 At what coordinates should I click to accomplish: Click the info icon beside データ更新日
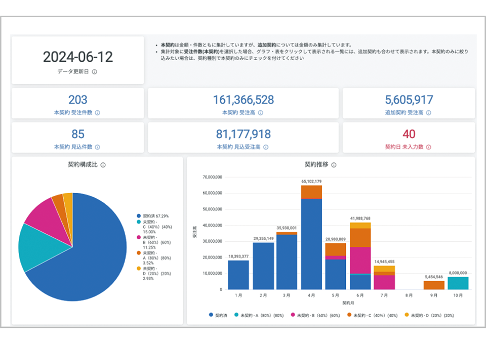click(x=95, y=72)
